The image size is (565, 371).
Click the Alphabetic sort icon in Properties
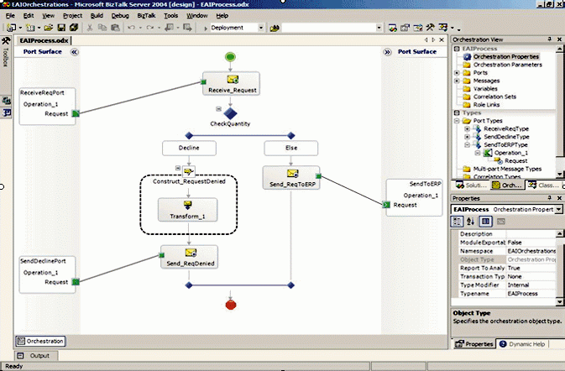click(x=472, y=221)
